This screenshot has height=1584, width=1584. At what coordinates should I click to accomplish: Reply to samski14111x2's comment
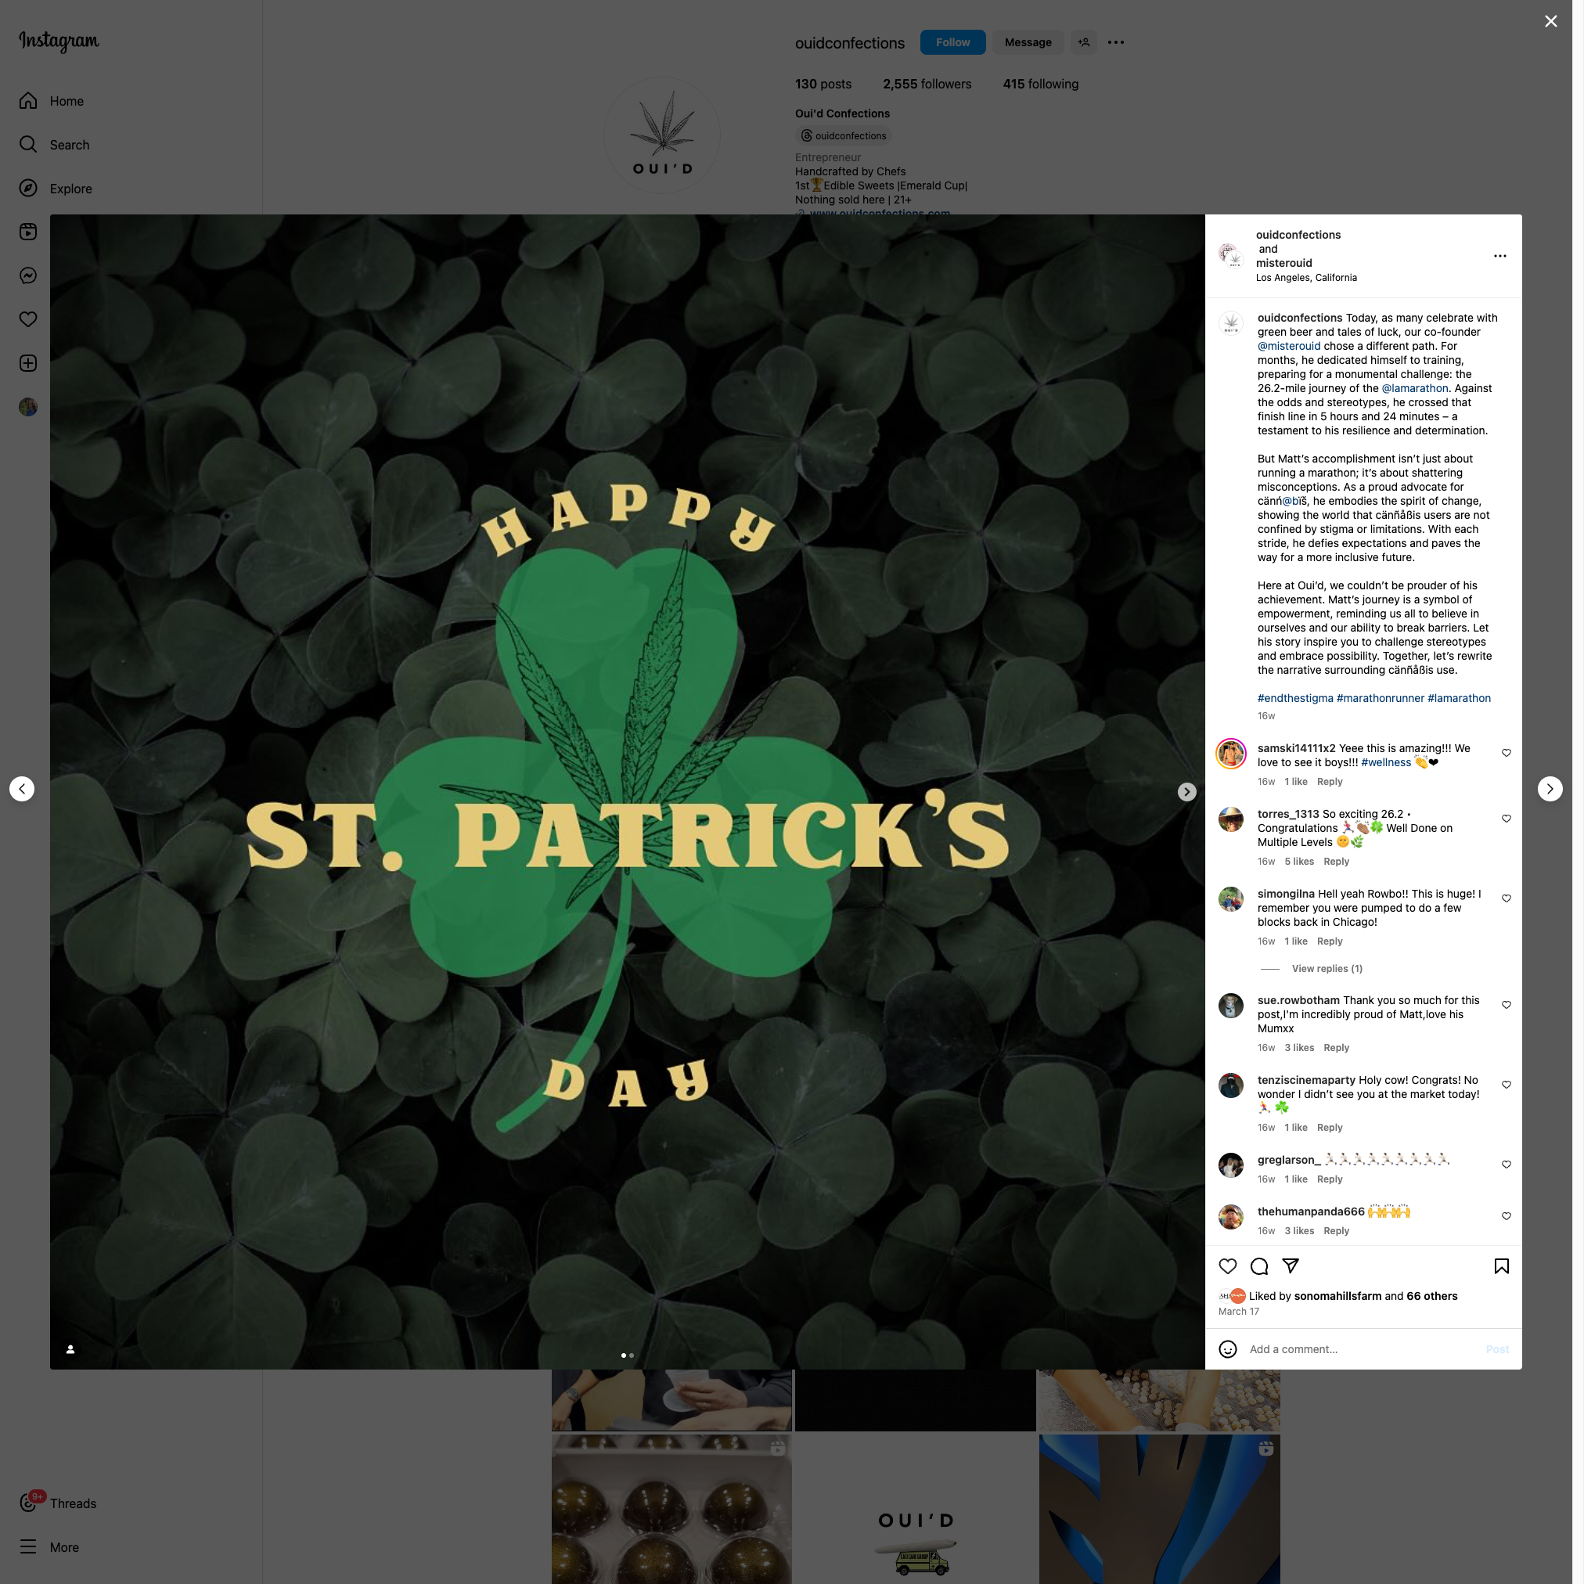click(1329, 781)
